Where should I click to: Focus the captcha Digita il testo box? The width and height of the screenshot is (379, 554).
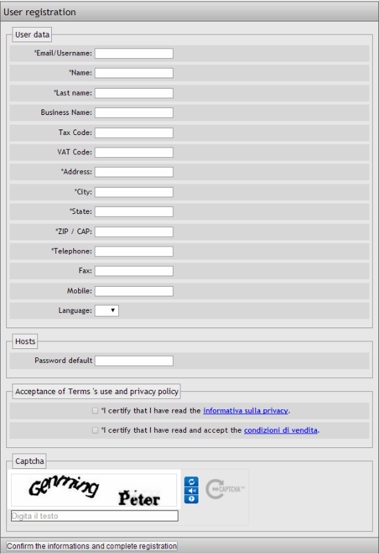(95, 516)
